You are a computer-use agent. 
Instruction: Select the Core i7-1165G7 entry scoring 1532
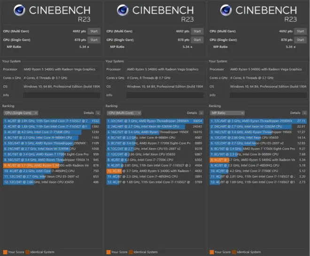pos(51,121)
